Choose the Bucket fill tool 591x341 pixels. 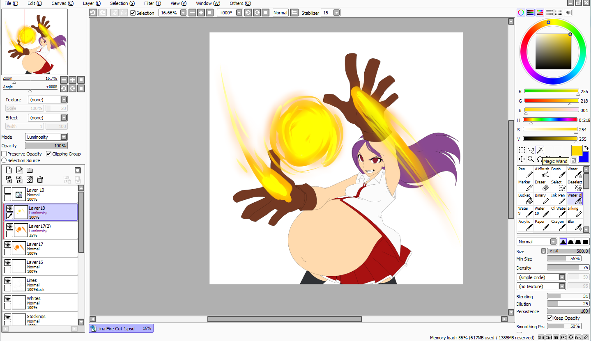click(525, 199)
